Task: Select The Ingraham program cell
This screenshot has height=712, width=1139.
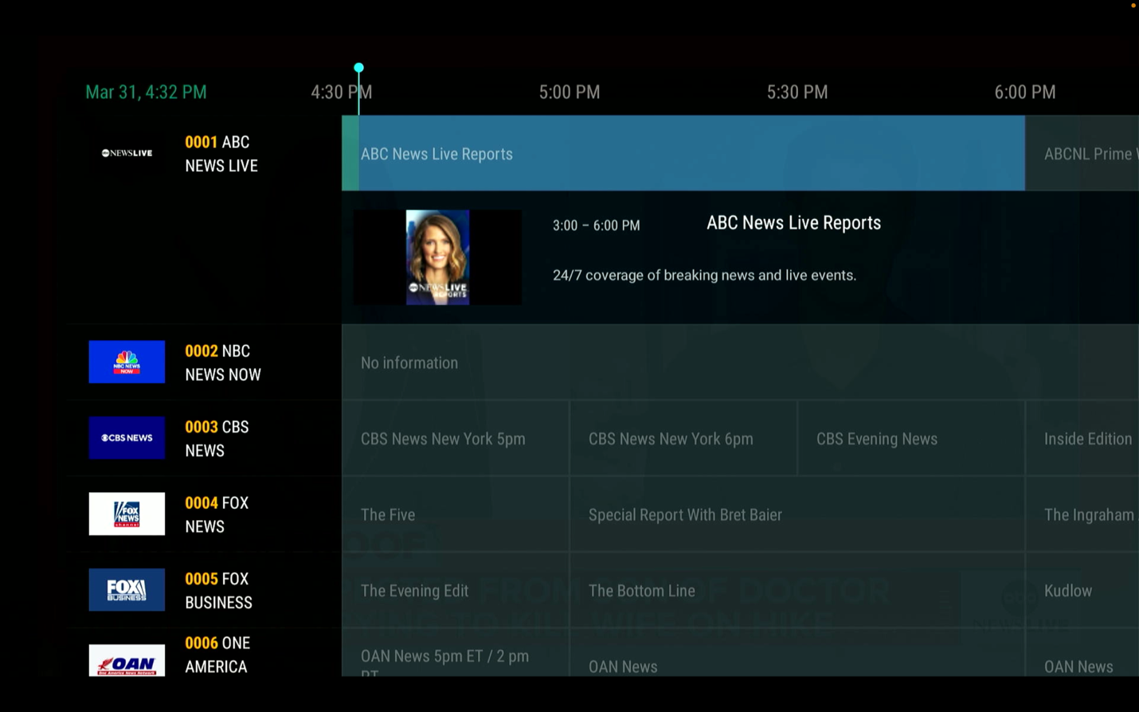Action: (1082, 514)
